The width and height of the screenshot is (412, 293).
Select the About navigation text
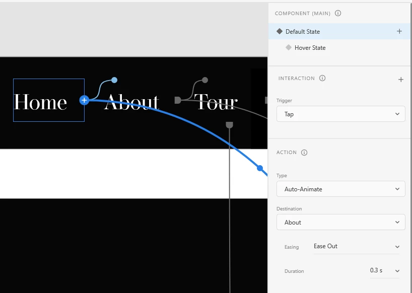coord(131,102)
